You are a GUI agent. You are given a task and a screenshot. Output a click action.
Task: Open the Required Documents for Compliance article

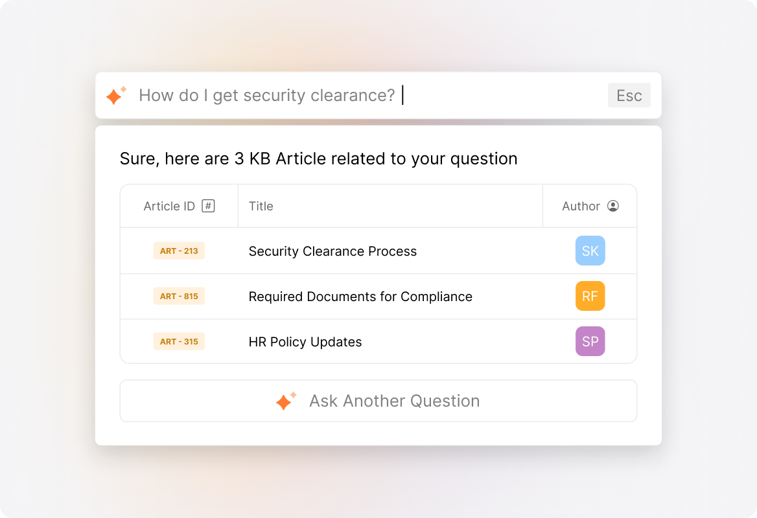click(x=360, y=297)
